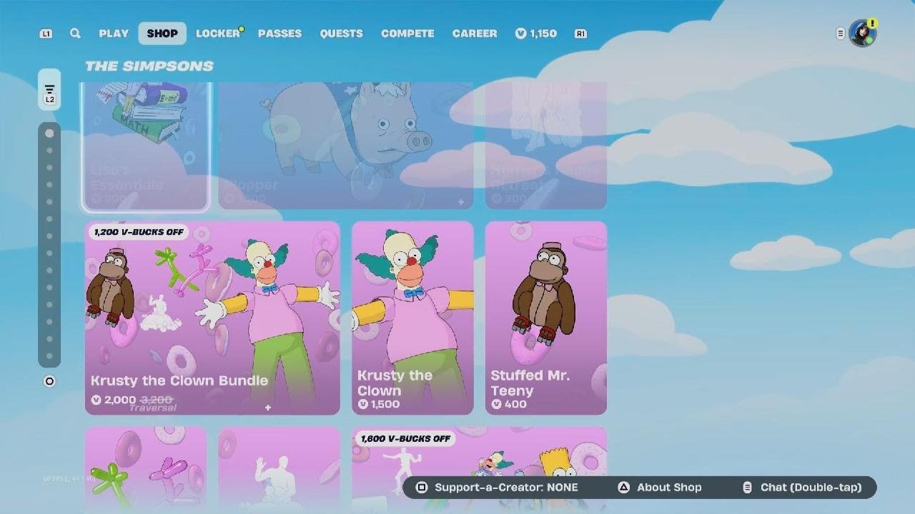Select the Krusty the Clown outfit card
Screen dimensions: 915x514
click(412, 318)
